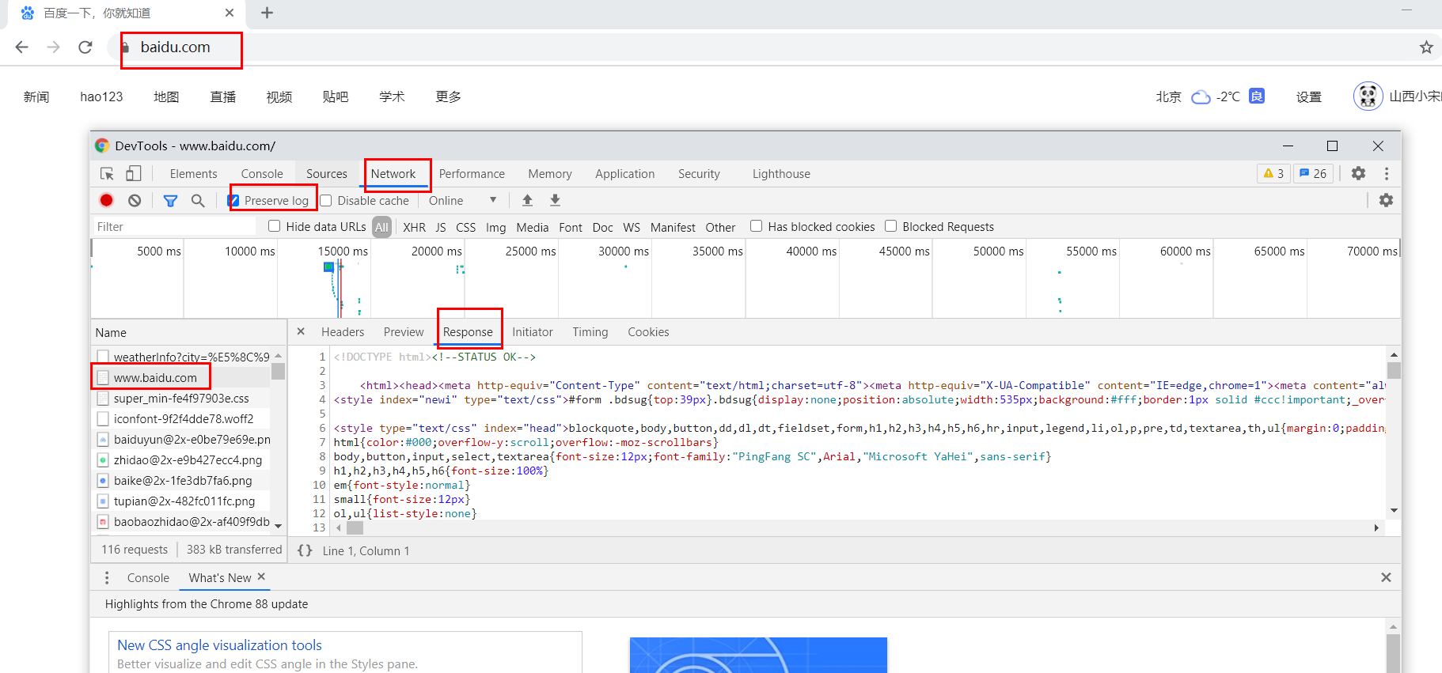This screenshot has width=1442, height=673.
Task: Open the Network panel tab
Action: (x=393, y=174)
